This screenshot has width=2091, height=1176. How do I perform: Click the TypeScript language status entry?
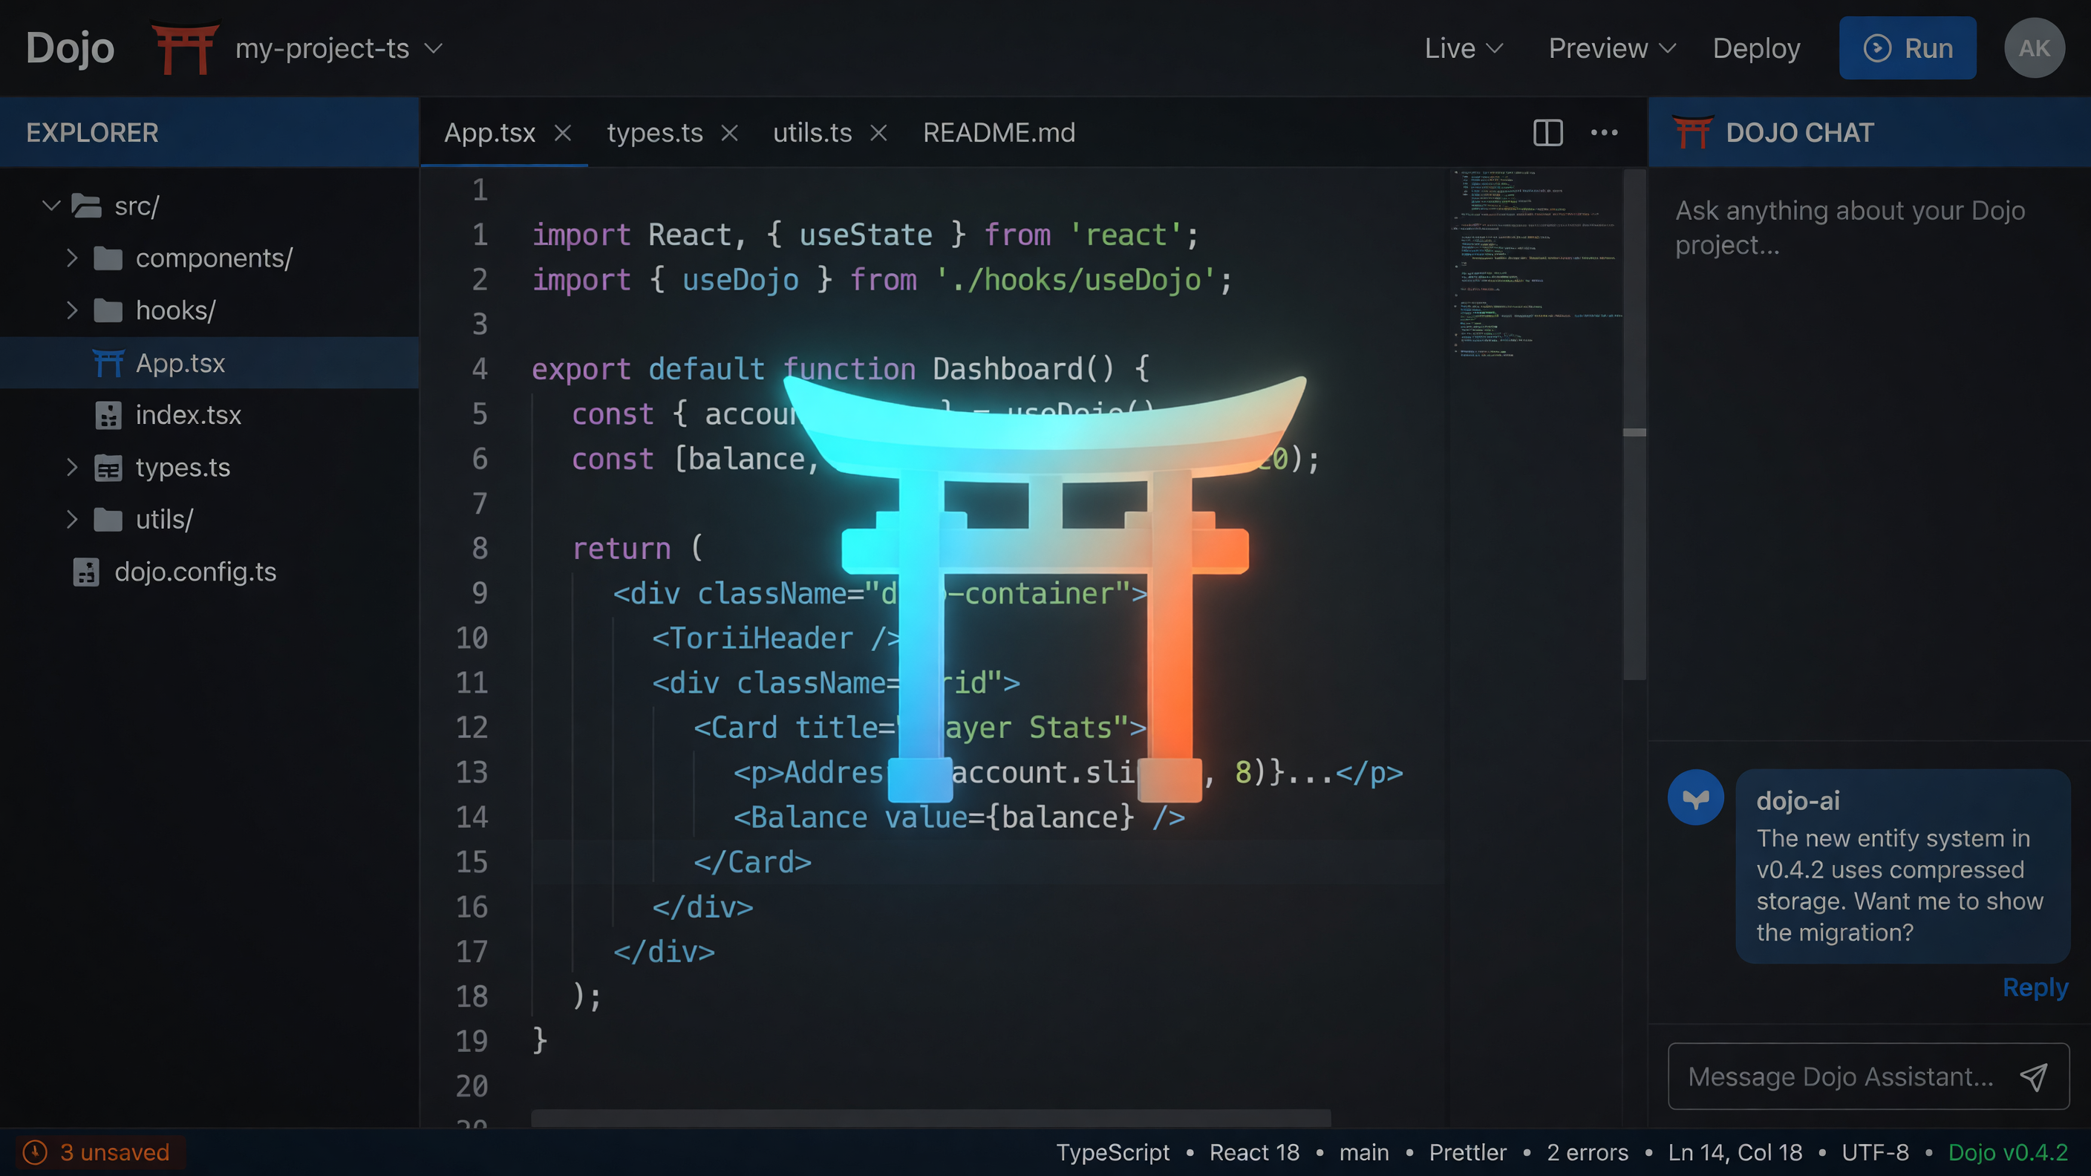1112,1152
